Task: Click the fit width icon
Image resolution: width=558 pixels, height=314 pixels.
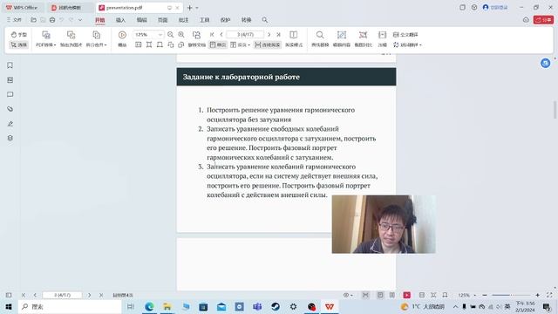Action: [149, 44]
